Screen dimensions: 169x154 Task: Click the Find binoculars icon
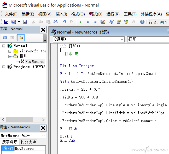tap(55, 22)
